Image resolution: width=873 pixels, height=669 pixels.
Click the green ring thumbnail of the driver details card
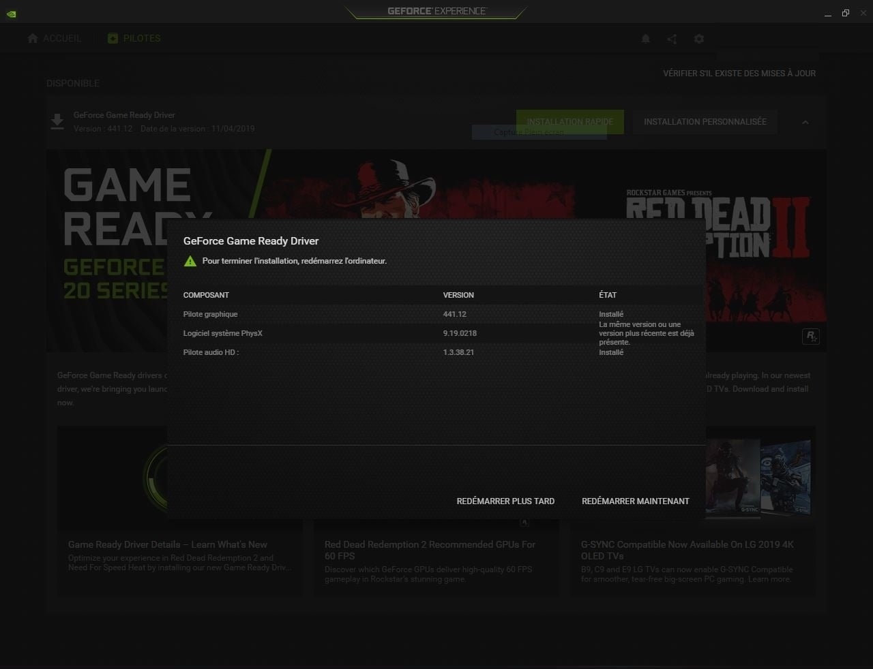pos(156,478)
